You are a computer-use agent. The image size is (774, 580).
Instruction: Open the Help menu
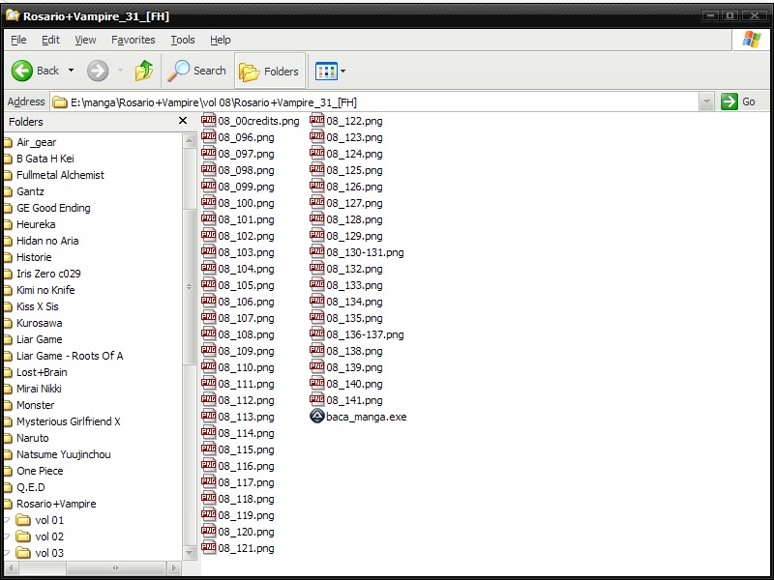[x=221, y=40]
